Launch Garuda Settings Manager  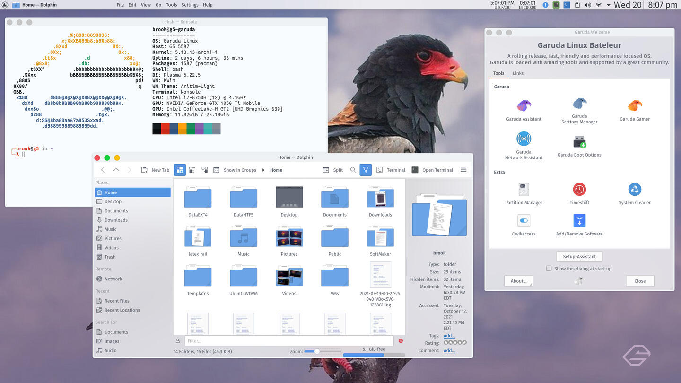(579, 111)
